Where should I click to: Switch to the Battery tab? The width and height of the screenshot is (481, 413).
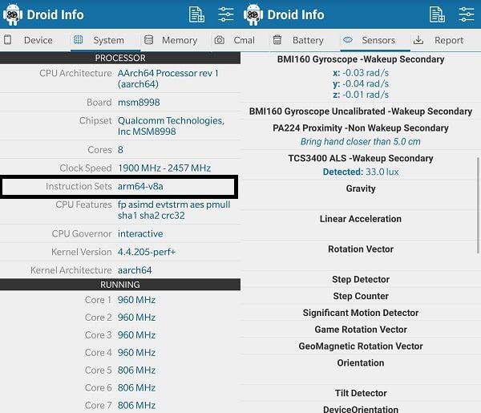coord(306,40)
